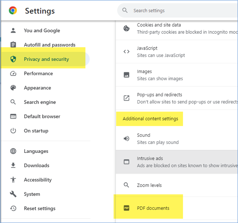Open Languages settings page
The height and width of the screenshot is (223, 238).
[36, 151]
